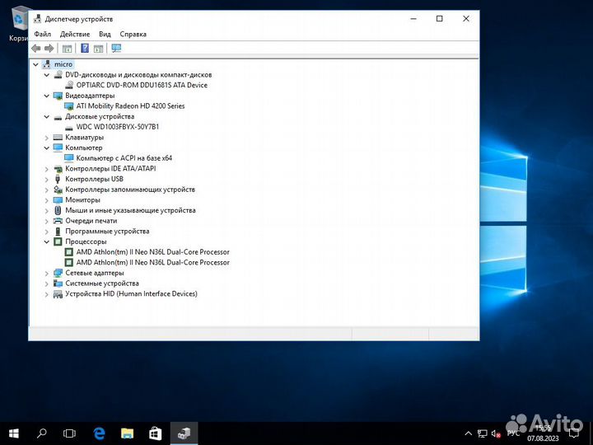Expand Сетевые адаптеры category
This screenshot has width=593, height=445.
point(46,274)
